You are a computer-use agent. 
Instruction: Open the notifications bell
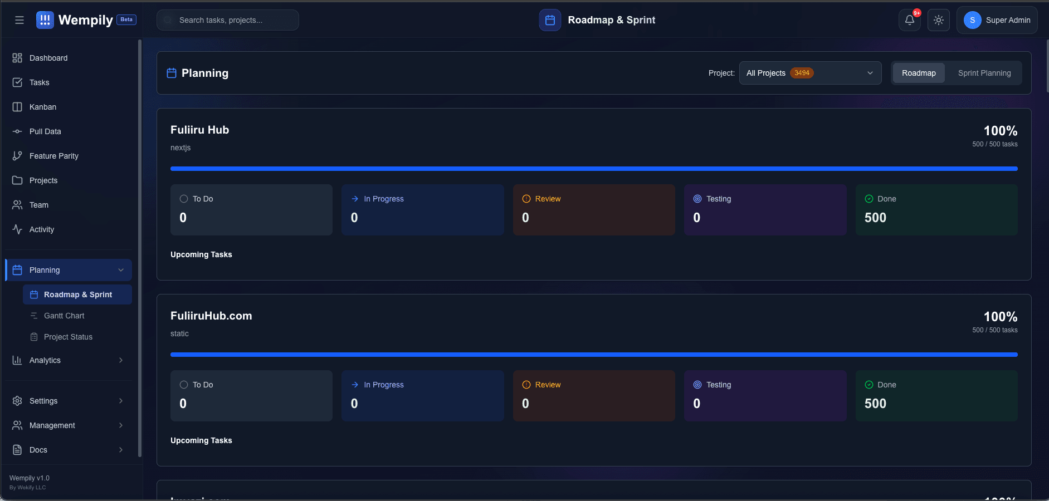pos(909,20)
